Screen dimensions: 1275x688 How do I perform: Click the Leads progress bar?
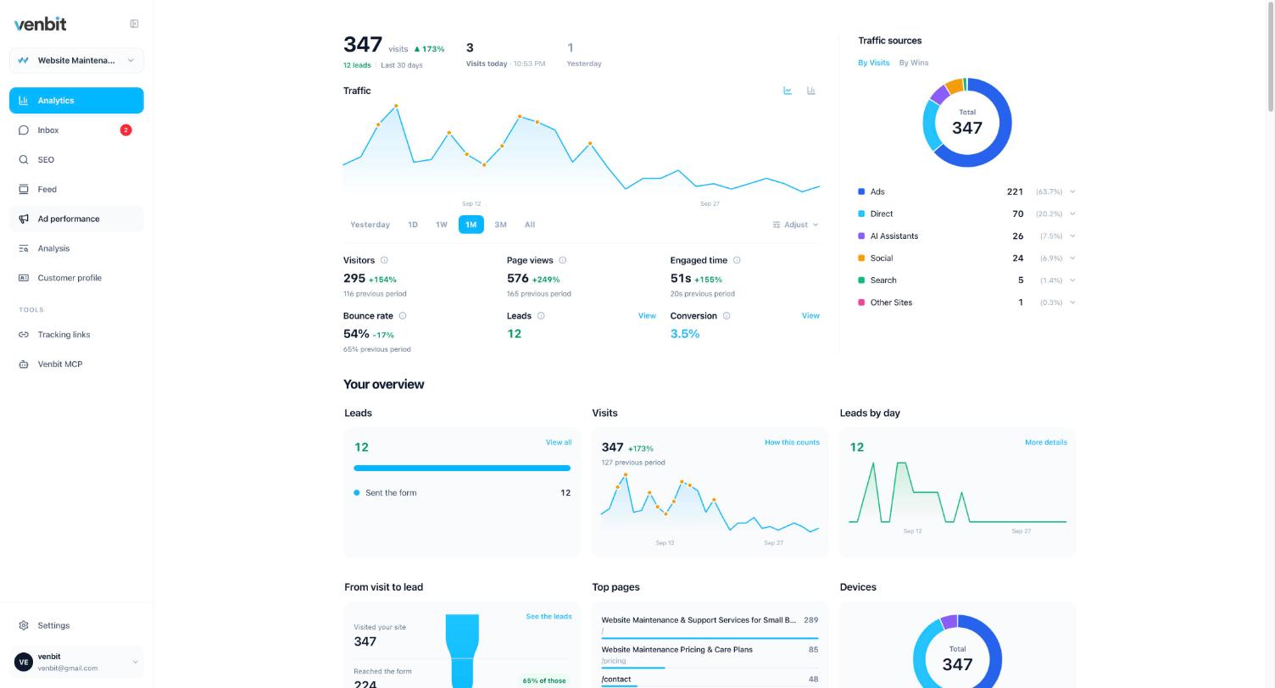(x=462, y=468)
